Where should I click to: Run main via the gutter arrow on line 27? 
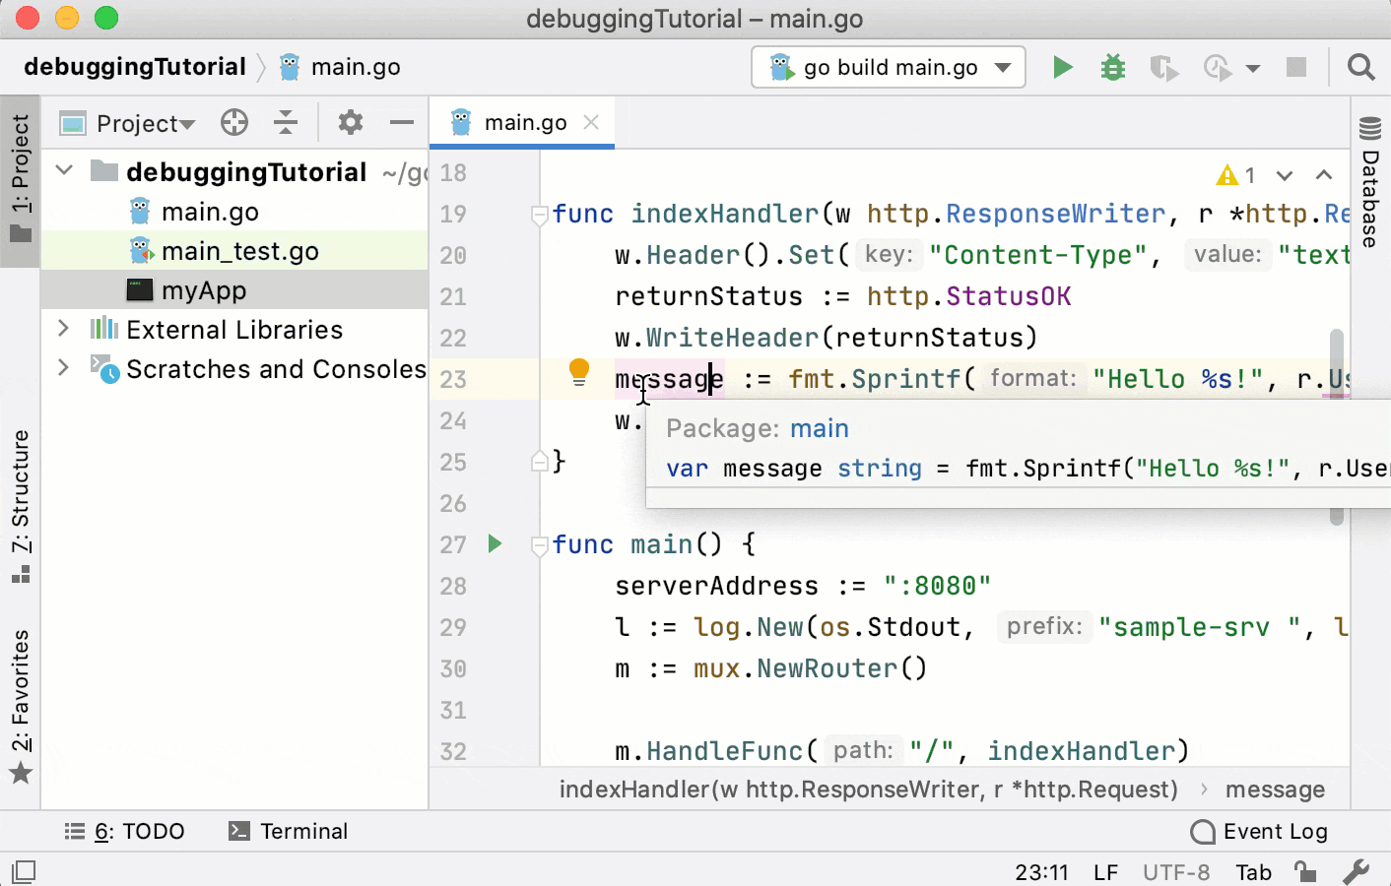coord(495,543)
